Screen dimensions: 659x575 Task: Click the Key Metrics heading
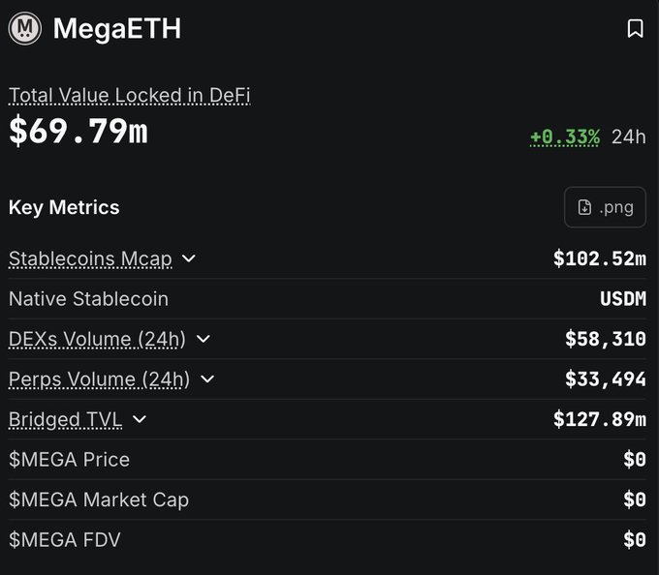pos(64,207)
